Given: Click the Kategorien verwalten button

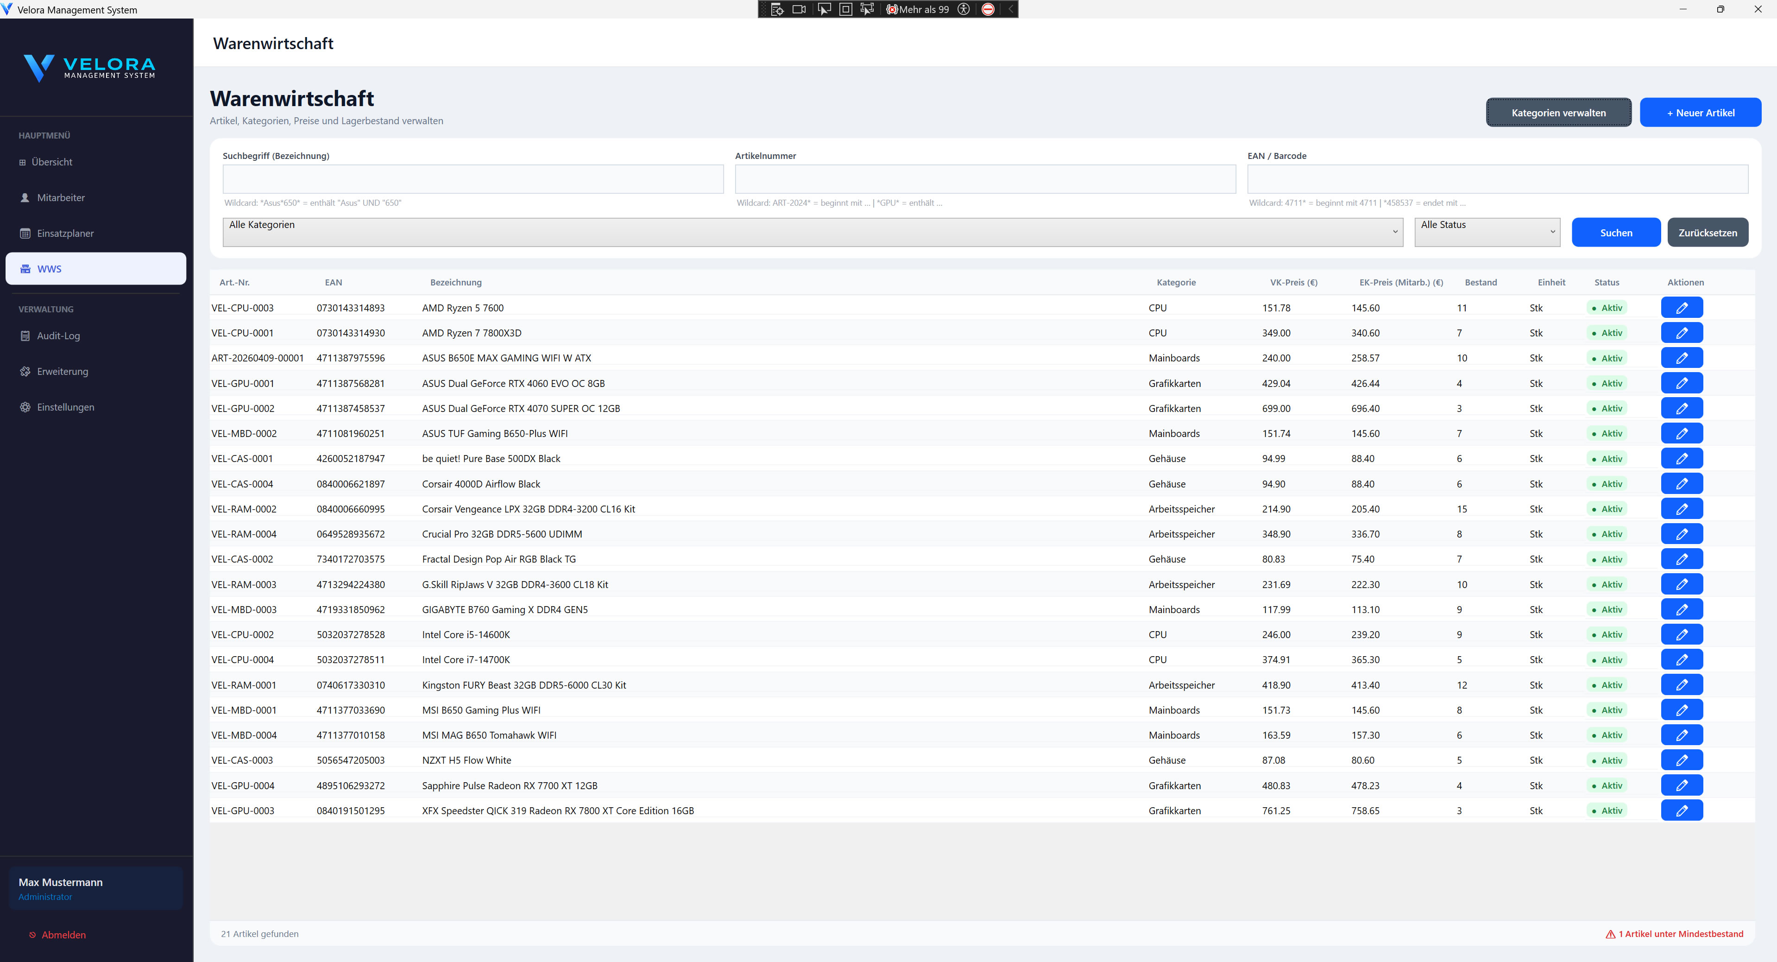Looking at the screenshot, I should point(1558,113).
